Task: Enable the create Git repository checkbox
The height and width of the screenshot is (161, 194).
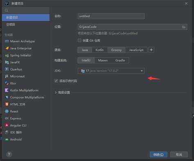Action: click(79, 40)
